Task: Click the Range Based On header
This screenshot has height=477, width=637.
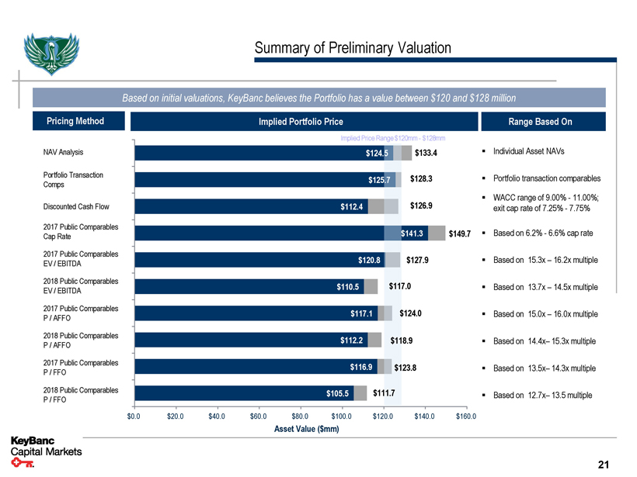Action: click(540, 122)
